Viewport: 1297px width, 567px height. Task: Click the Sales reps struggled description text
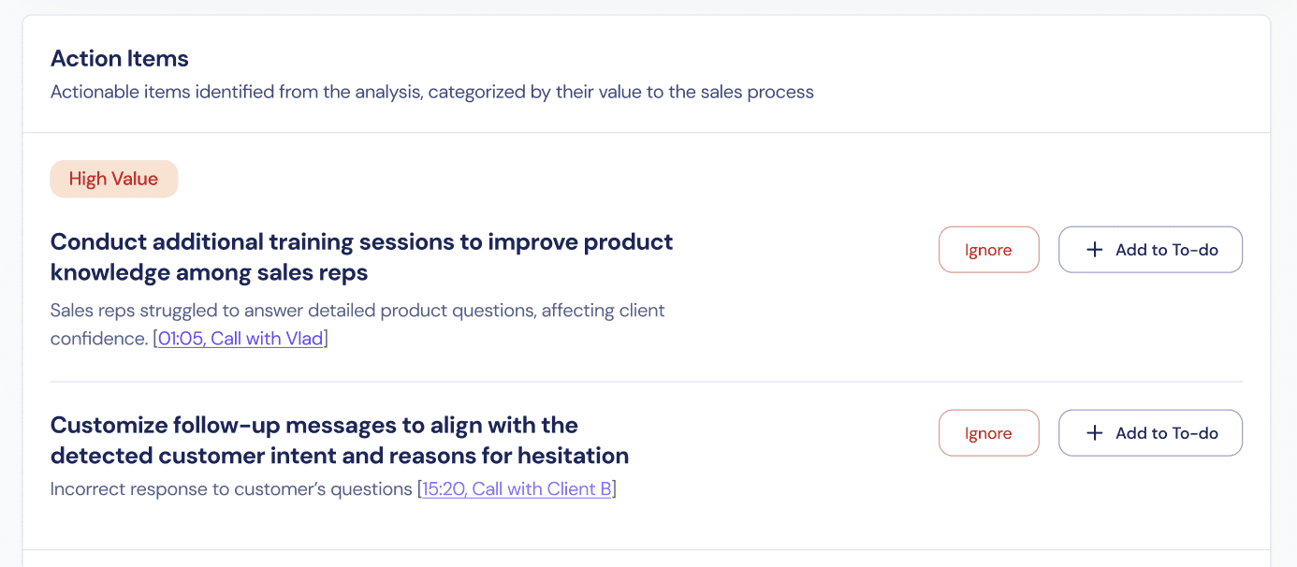[x=357, y=324]
